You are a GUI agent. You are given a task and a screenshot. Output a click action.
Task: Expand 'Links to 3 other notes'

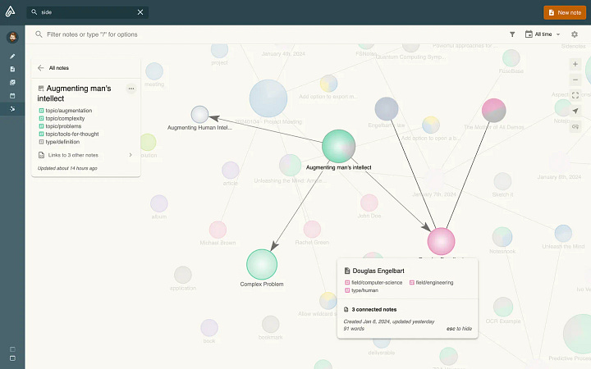click(x=85, y=155)
